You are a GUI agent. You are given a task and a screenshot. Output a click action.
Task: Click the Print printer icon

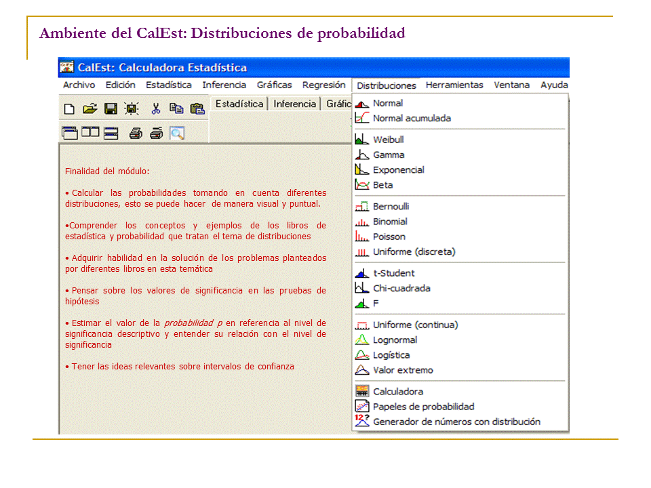[x=136, y=134]
